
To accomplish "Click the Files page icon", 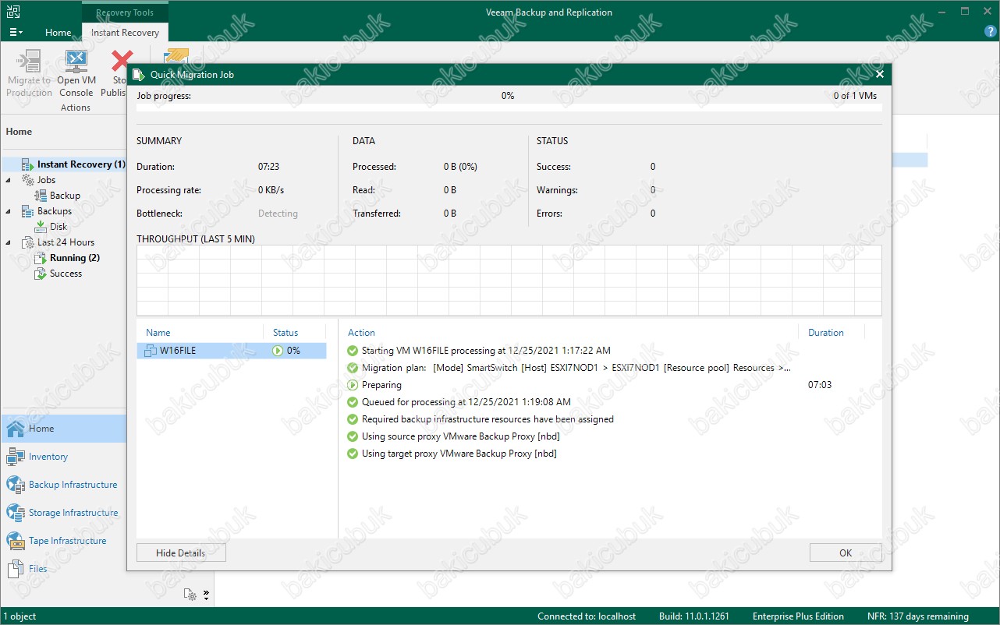I will (16, 569).
